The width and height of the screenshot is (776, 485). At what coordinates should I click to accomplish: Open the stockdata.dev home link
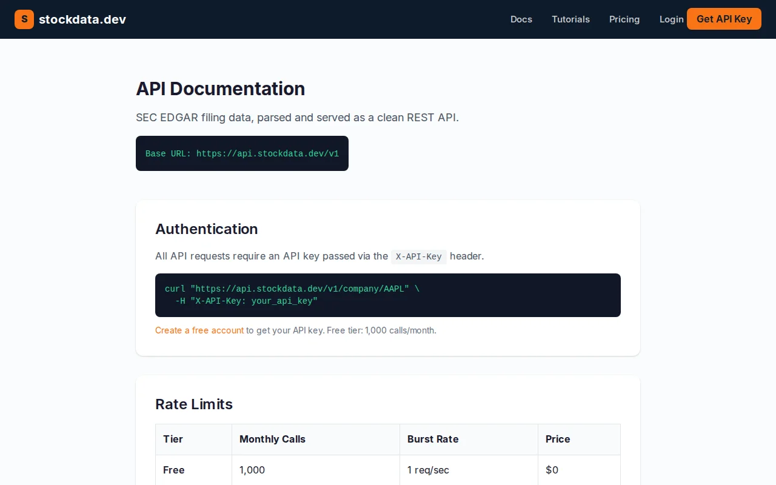tap(70, 19)
